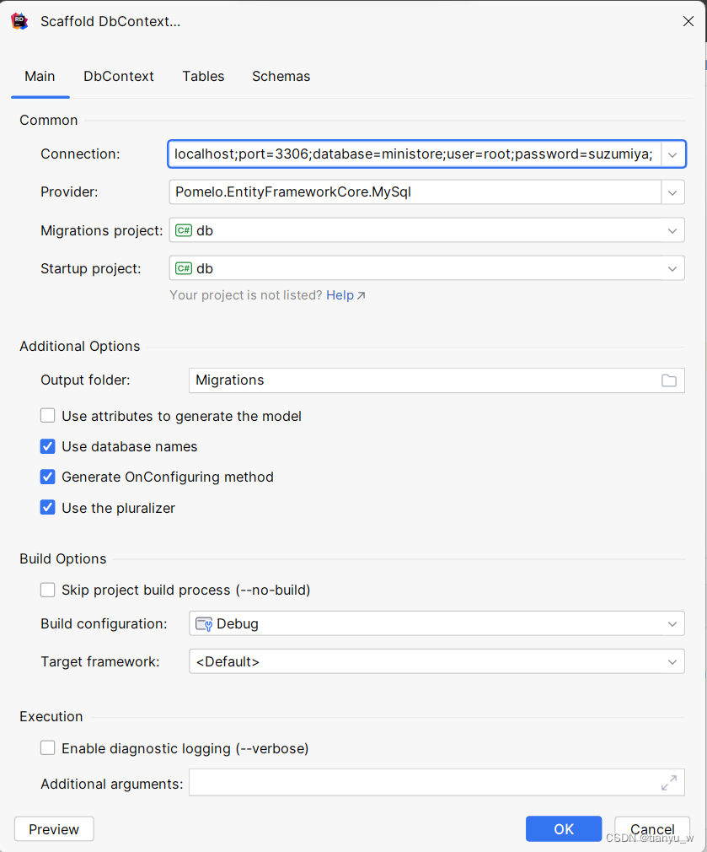Expand the Build configuration dropdown
The width and height of the screenshot is (707, 852).
(x=672, y=623)
